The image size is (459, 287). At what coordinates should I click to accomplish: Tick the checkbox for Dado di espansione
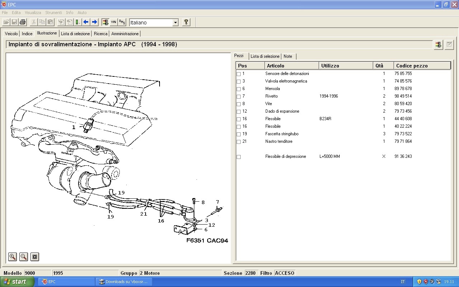pos(239,112)
